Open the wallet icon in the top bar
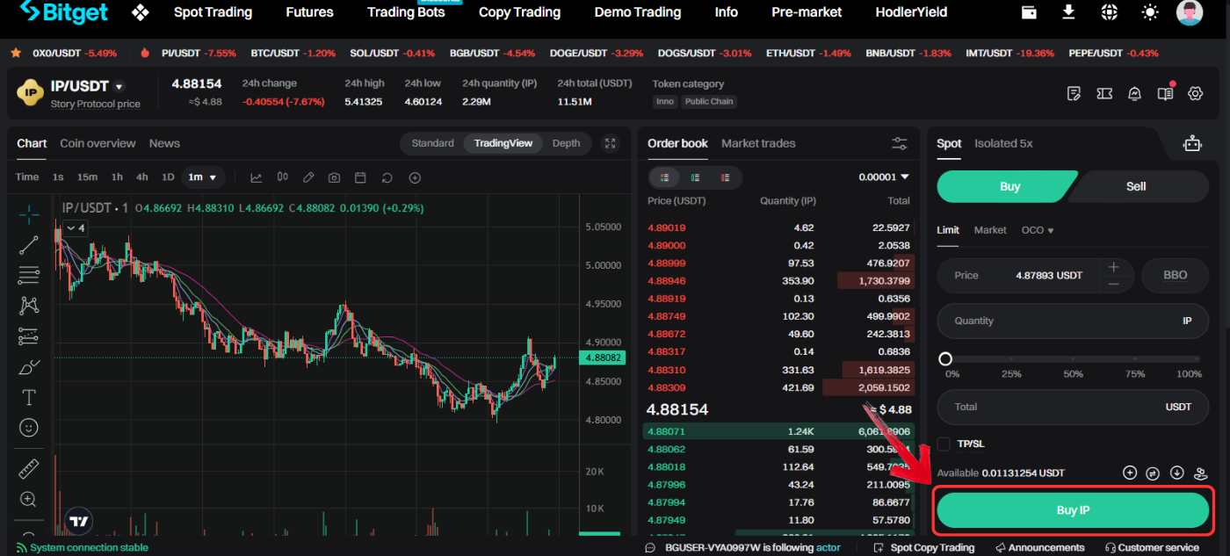This screenshot has width=1230, height=556. click(1029, 11)
